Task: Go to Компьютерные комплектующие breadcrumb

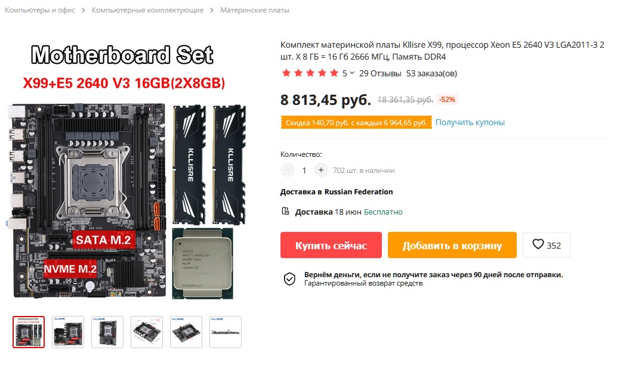Action: [147, 10]
